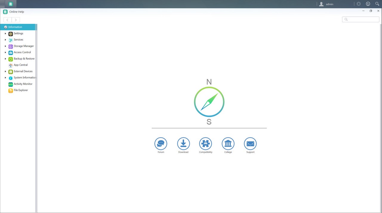Open the College icon
Viewport: 382px width, 213px height.
[x=228, y=144]
